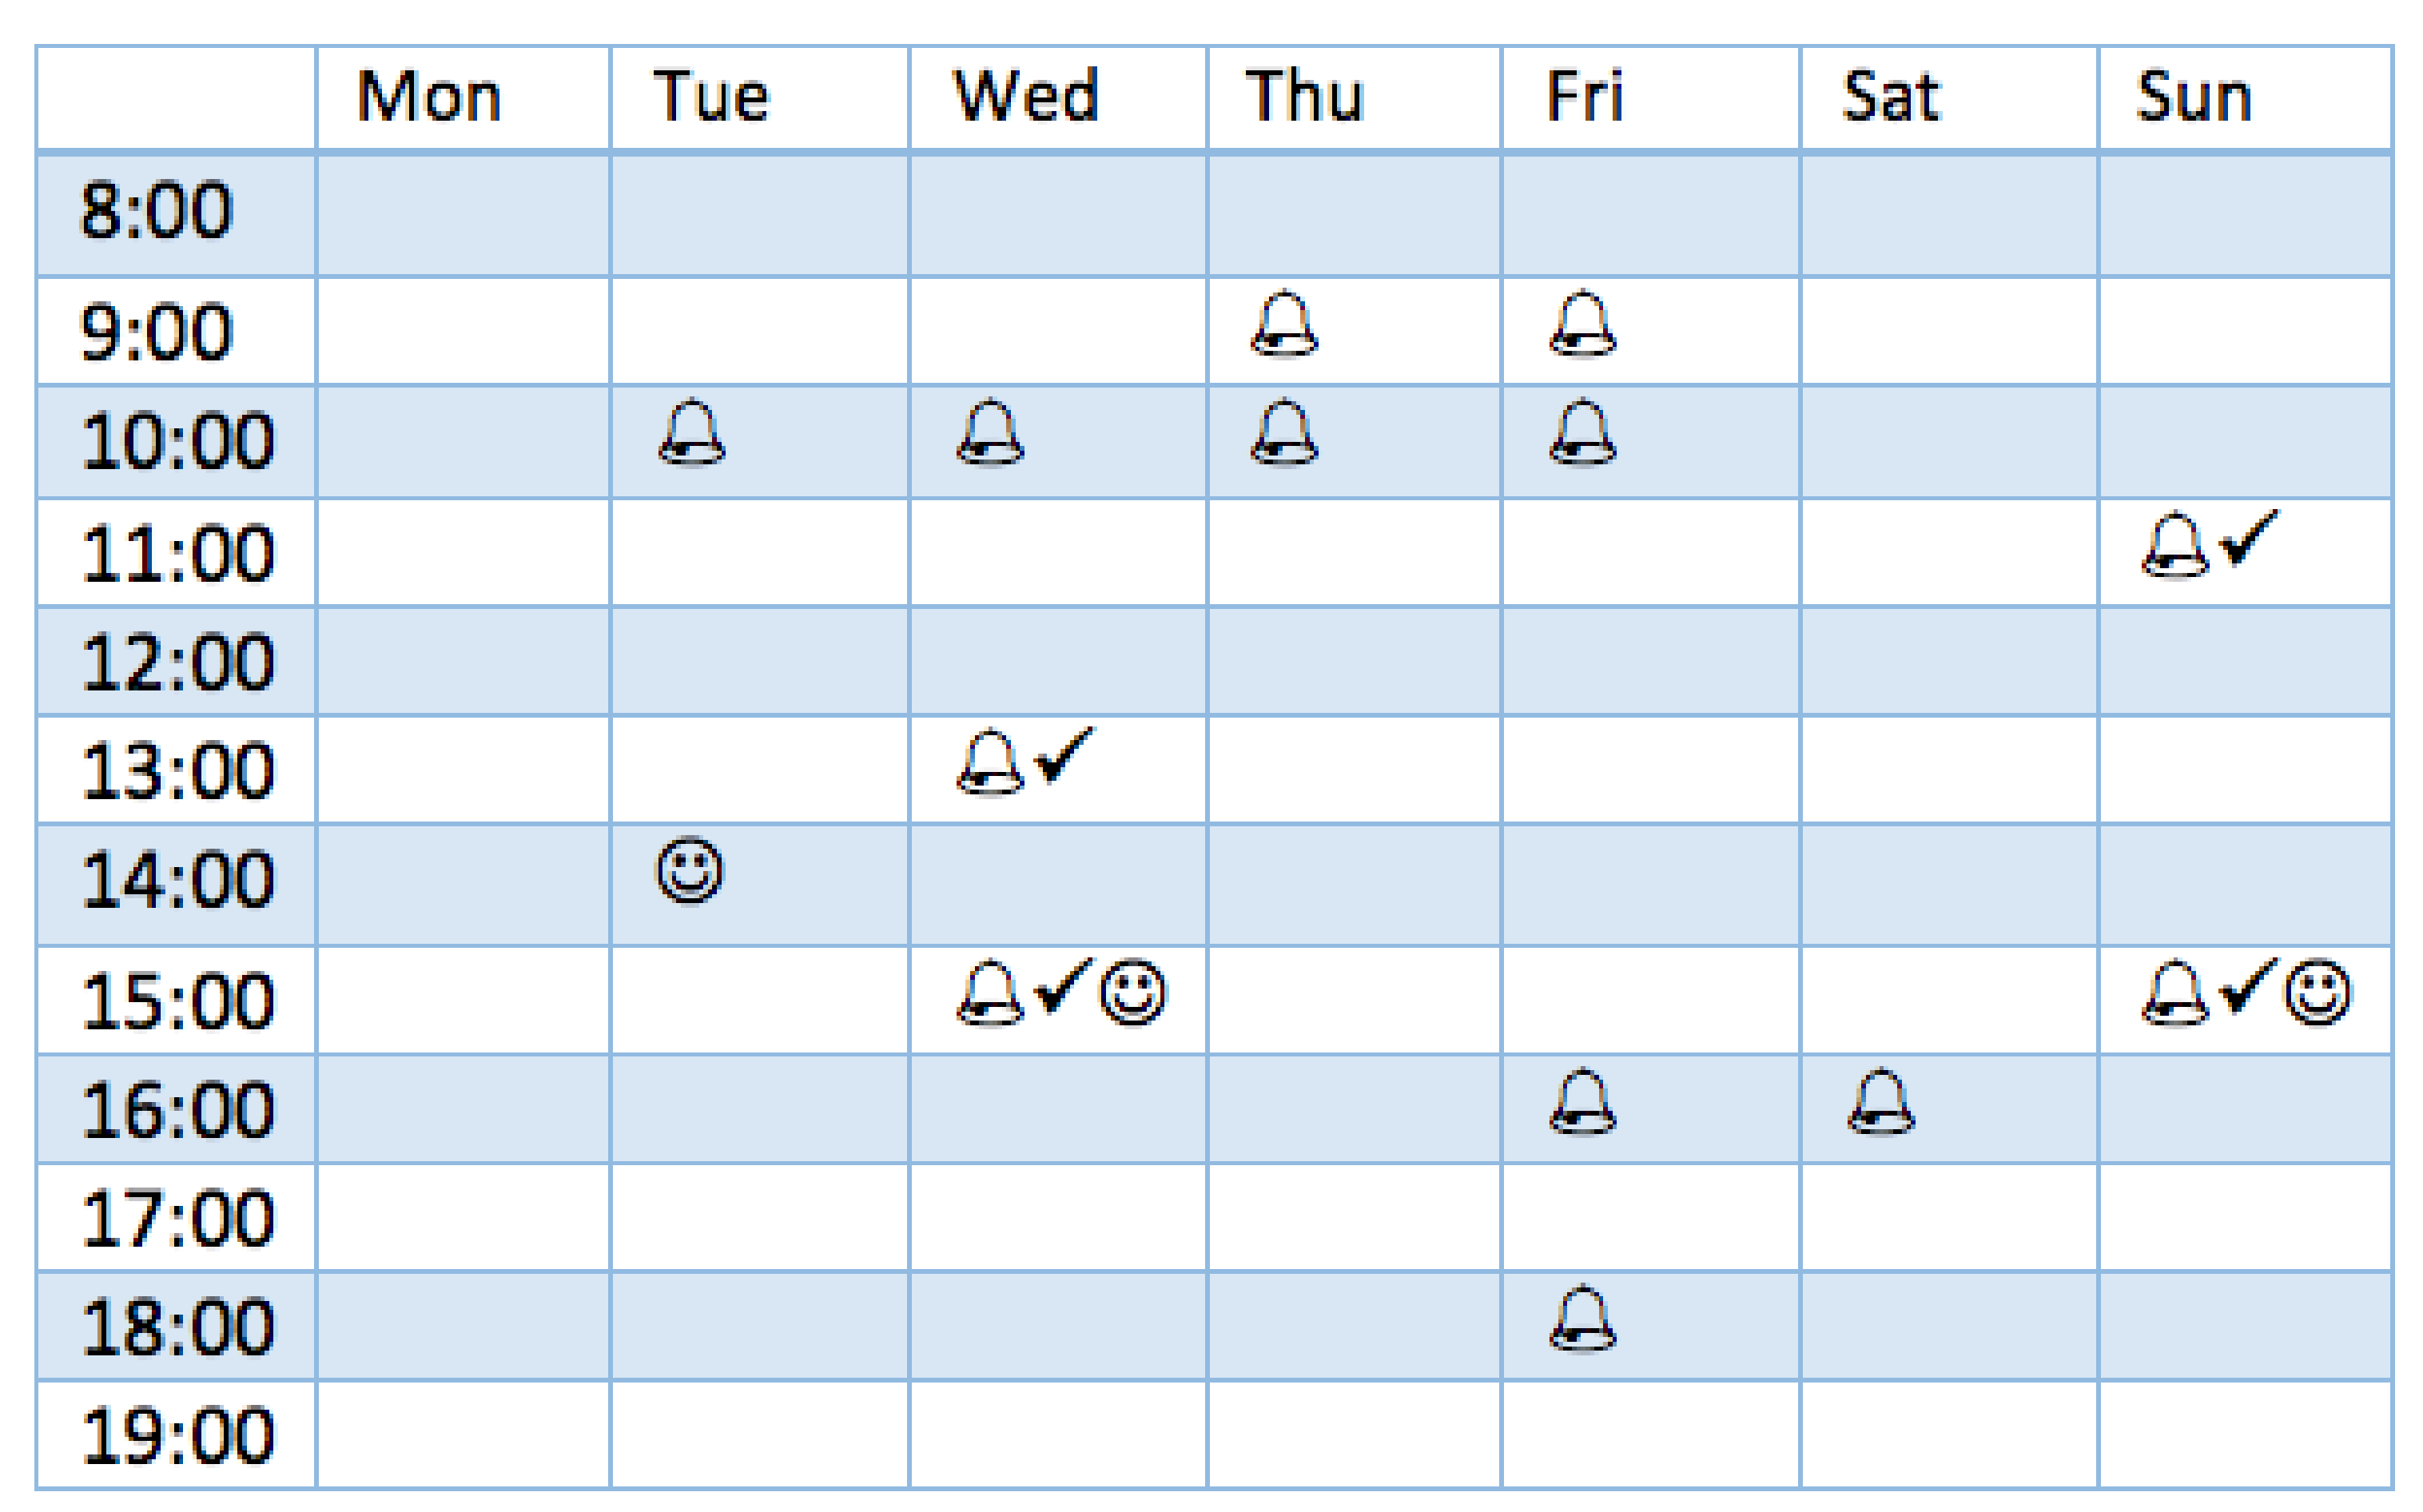
Task: Click the bell icon on Thursday at 9:00
Action: pos(1284,323)
